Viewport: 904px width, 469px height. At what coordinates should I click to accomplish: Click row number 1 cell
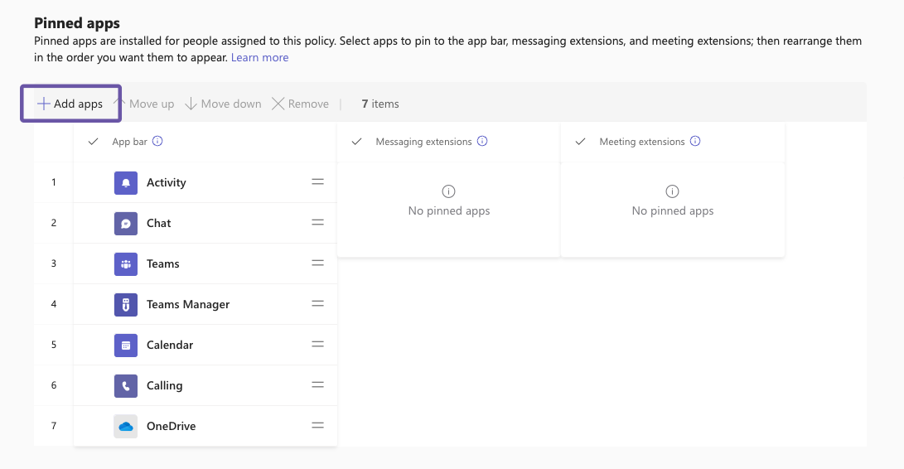tap(54, 182)
